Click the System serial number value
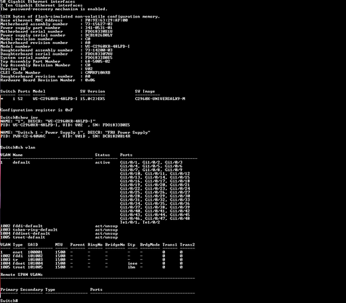Viewport: 346px width, 303px height. click(x=99, y=57)
